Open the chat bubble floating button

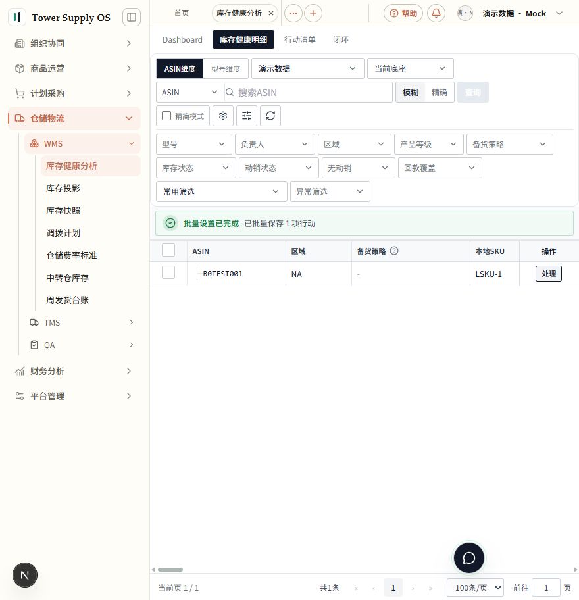click(468, 558)
